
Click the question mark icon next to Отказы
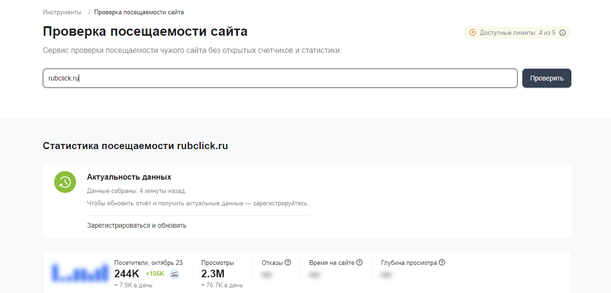287,262
